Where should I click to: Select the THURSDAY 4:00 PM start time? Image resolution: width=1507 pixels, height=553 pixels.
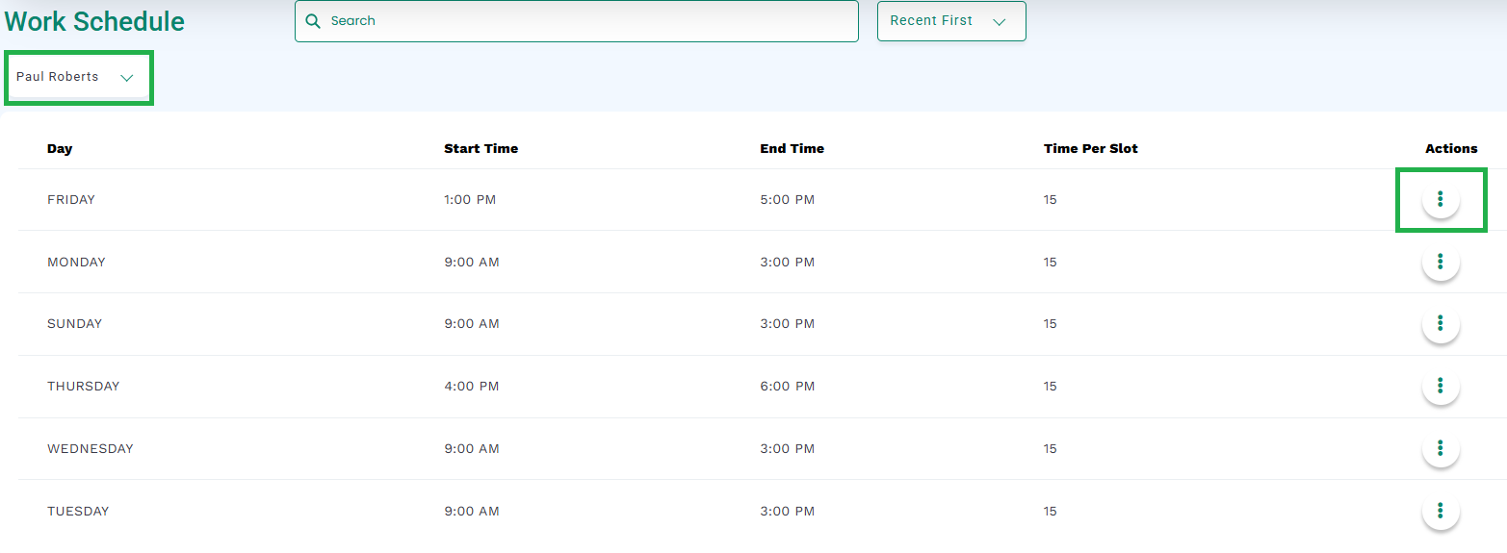(471, 387)
